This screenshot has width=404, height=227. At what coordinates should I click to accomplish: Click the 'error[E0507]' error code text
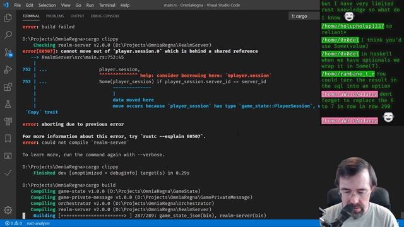(39, 51)
